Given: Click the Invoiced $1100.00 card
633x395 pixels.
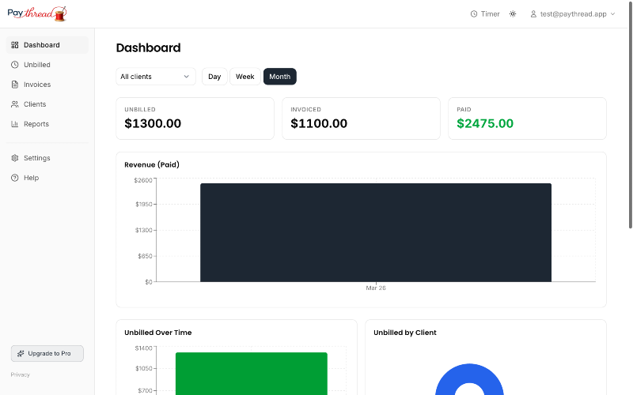Looking at the screenshot, I should 361,118.
